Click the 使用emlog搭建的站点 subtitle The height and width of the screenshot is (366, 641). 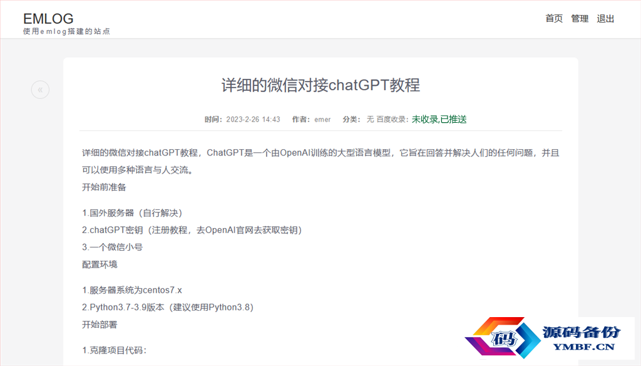coord(66,31)
